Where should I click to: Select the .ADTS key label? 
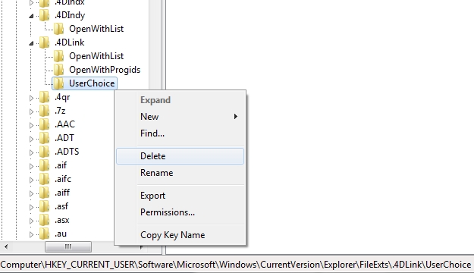pyautogui.click(x=67, y=152)
